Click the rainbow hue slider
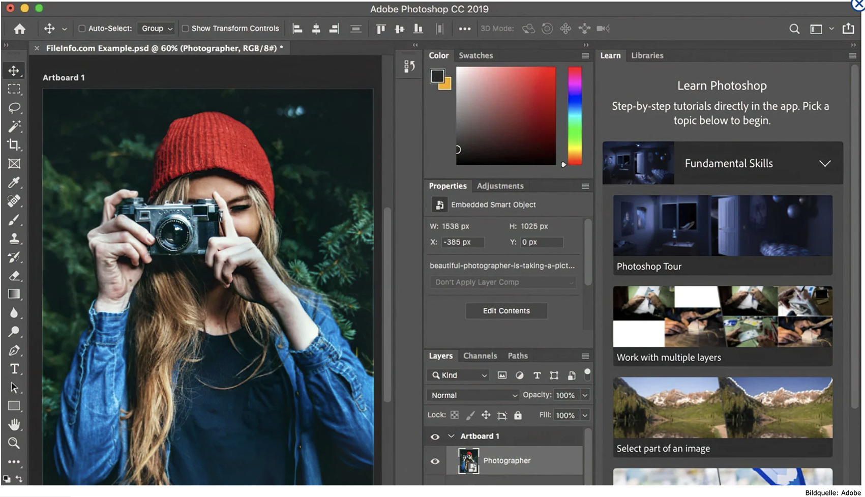This screenshot has height=497, width=865. click(575, 116)
